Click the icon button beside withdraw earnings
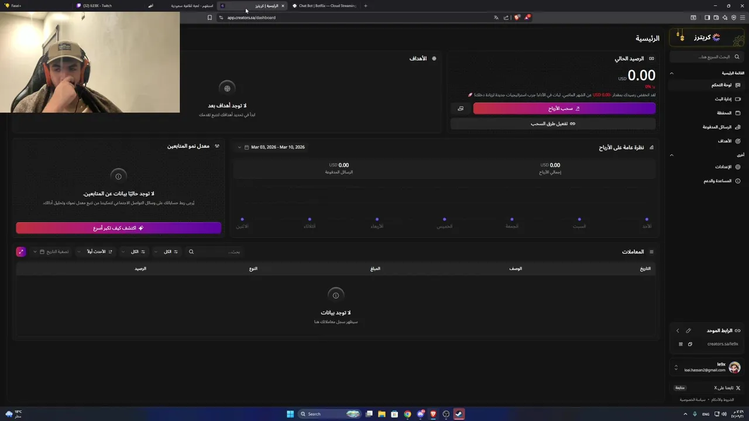 tap(461, 108)
